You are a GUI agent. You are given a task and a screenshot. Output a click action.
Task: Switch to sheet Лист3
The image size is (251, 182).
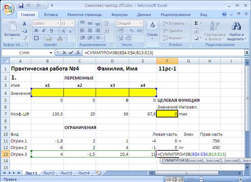[x=66, y=173]
